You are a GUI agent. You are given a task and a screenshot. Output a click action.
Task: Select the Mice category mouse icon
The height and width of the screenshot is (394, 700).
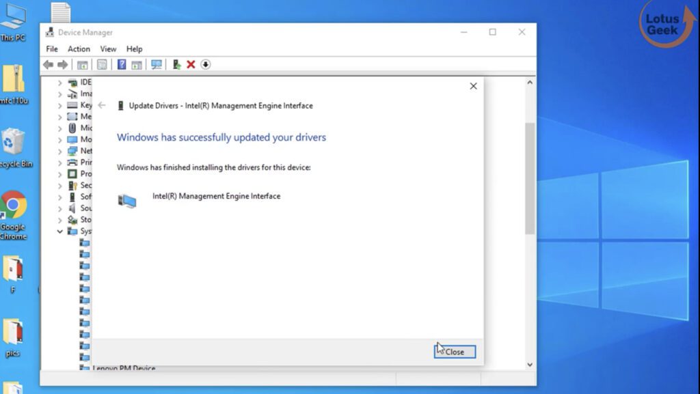[72, 128]
